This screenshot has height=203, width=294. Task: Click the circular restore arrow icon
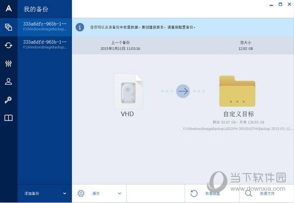[194, 193]
